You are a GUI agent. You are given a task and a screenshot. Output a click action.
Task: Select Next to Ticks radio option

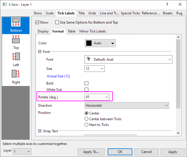(x=86, y=125)
